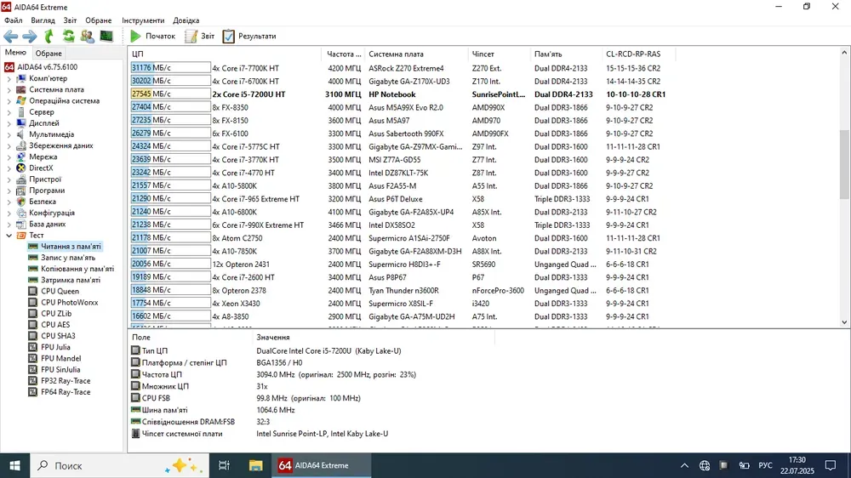This screenshot has height=478, width=851.
Task: Click the green Up arrow icon
Action: [x=49, y=37]
